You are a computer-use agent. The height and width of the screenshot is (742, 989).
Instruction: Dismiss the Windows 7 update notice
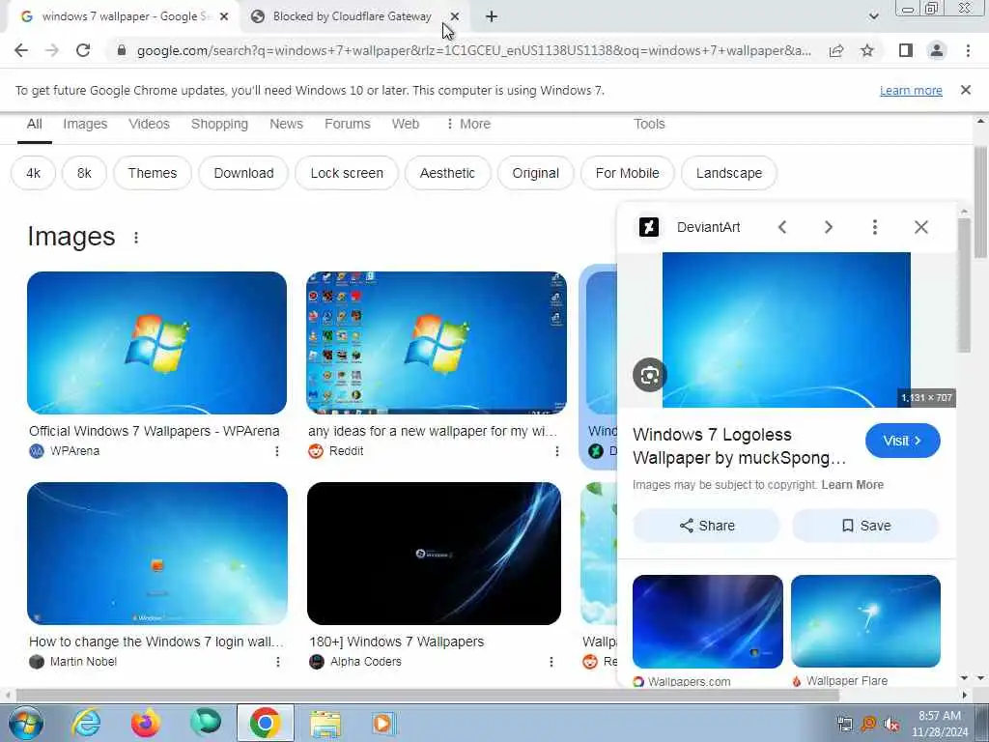(966, 90)
